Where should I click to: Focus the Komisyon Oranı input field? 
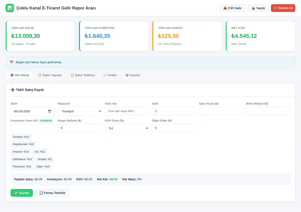tap(33, 128)
